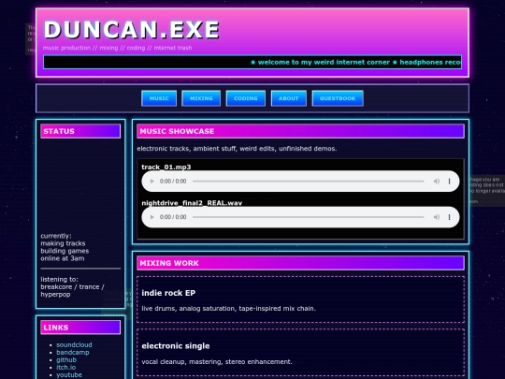Viewport: 505px width, 379px height.
Task: Select the ABOUT nav button
Action: point(289,98)
